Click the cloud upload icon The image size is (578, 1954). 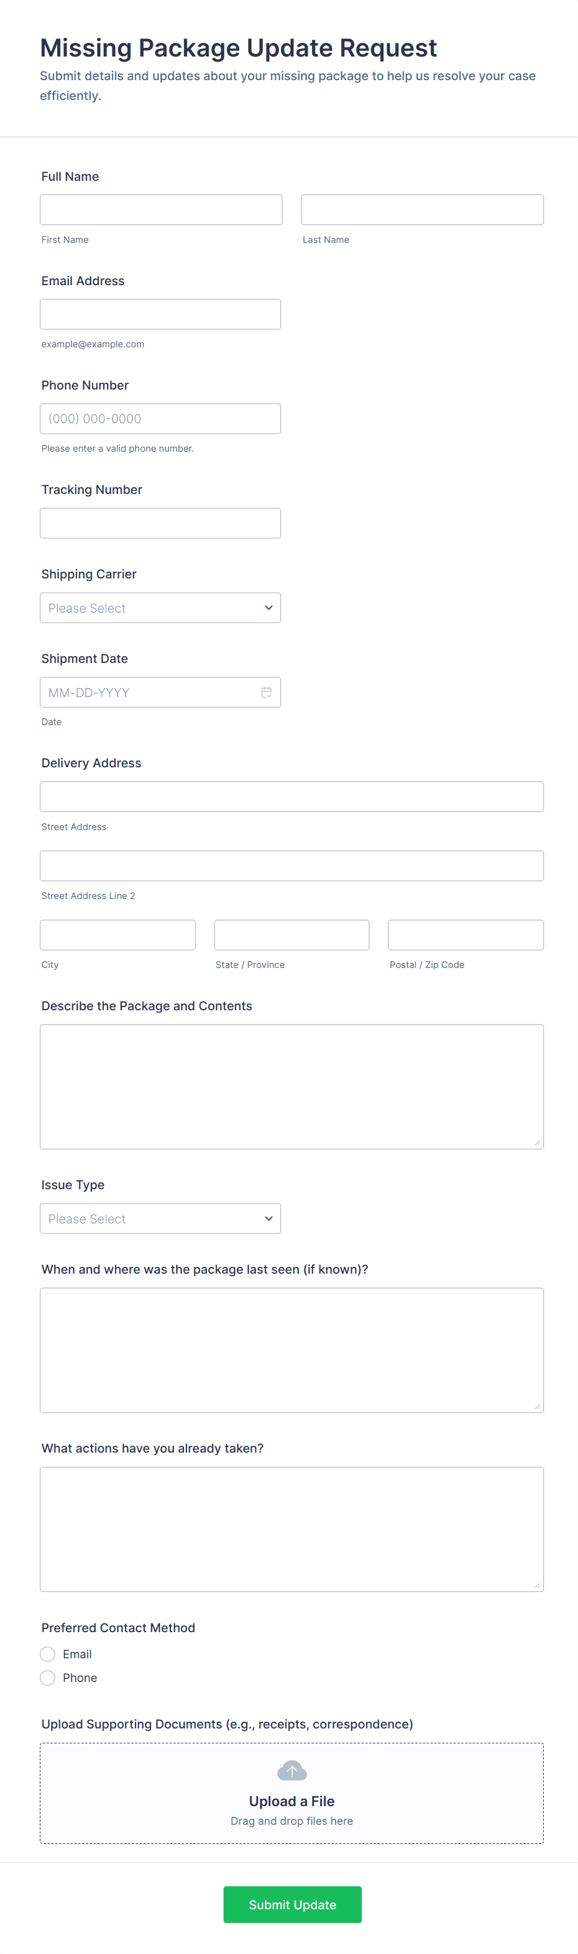pyautogui.click(x=292, y=1771)
